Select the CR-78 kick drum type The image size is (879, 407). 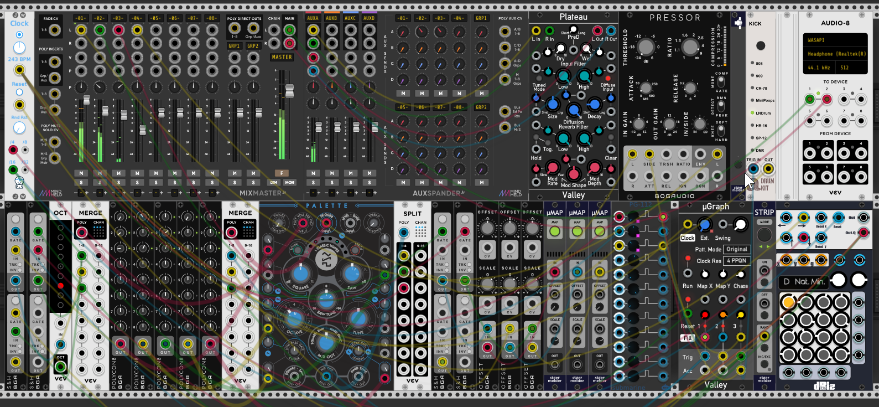(753, 88)
